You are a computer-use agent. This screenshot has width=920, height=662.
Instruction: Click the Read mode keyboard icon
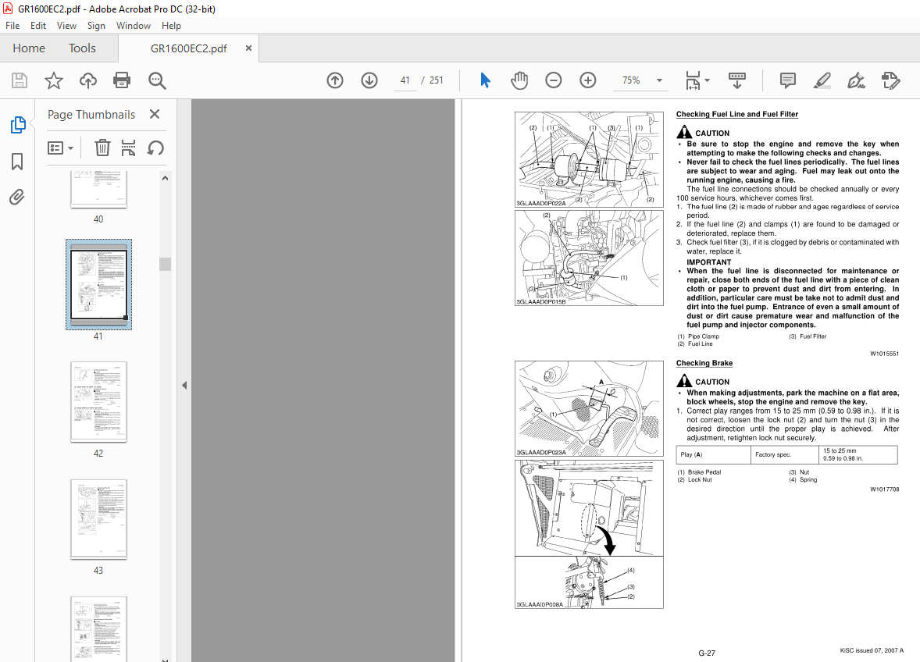(737, 80)
